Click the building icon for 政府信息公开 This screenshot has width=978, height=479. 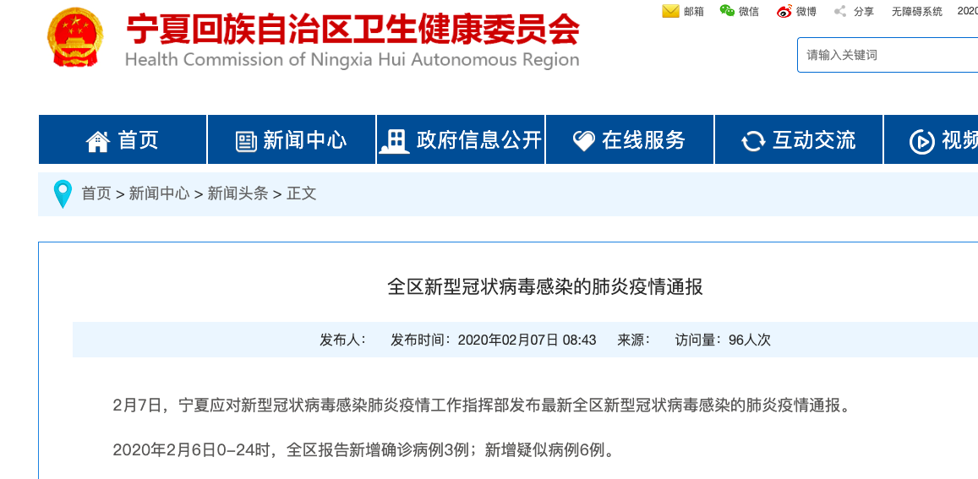[x=393, y=140]
